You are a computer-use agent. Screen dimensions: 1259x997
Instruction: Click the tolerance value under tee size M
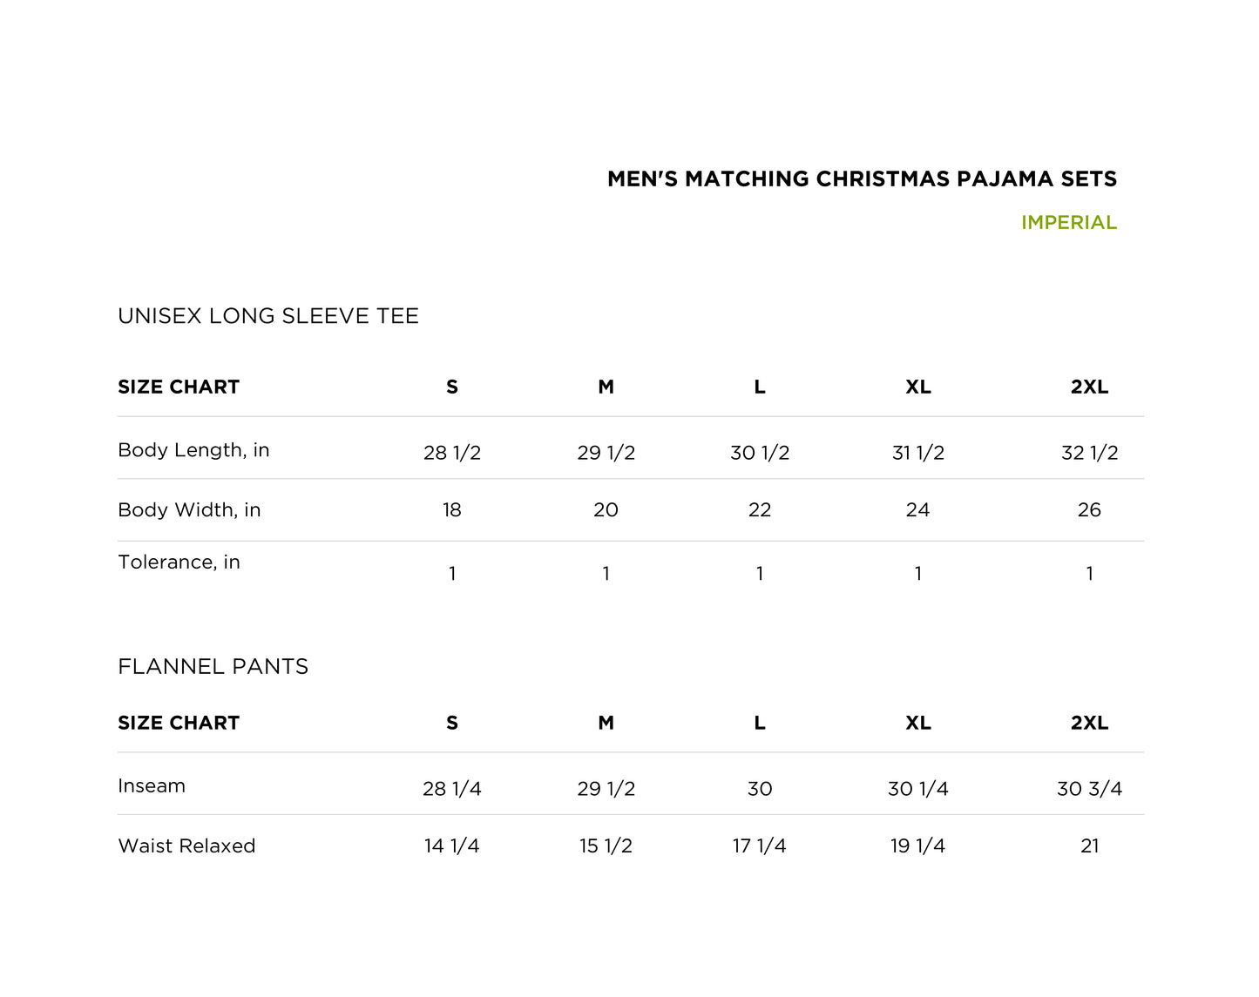pyautogui.click(x=606, y=574)
